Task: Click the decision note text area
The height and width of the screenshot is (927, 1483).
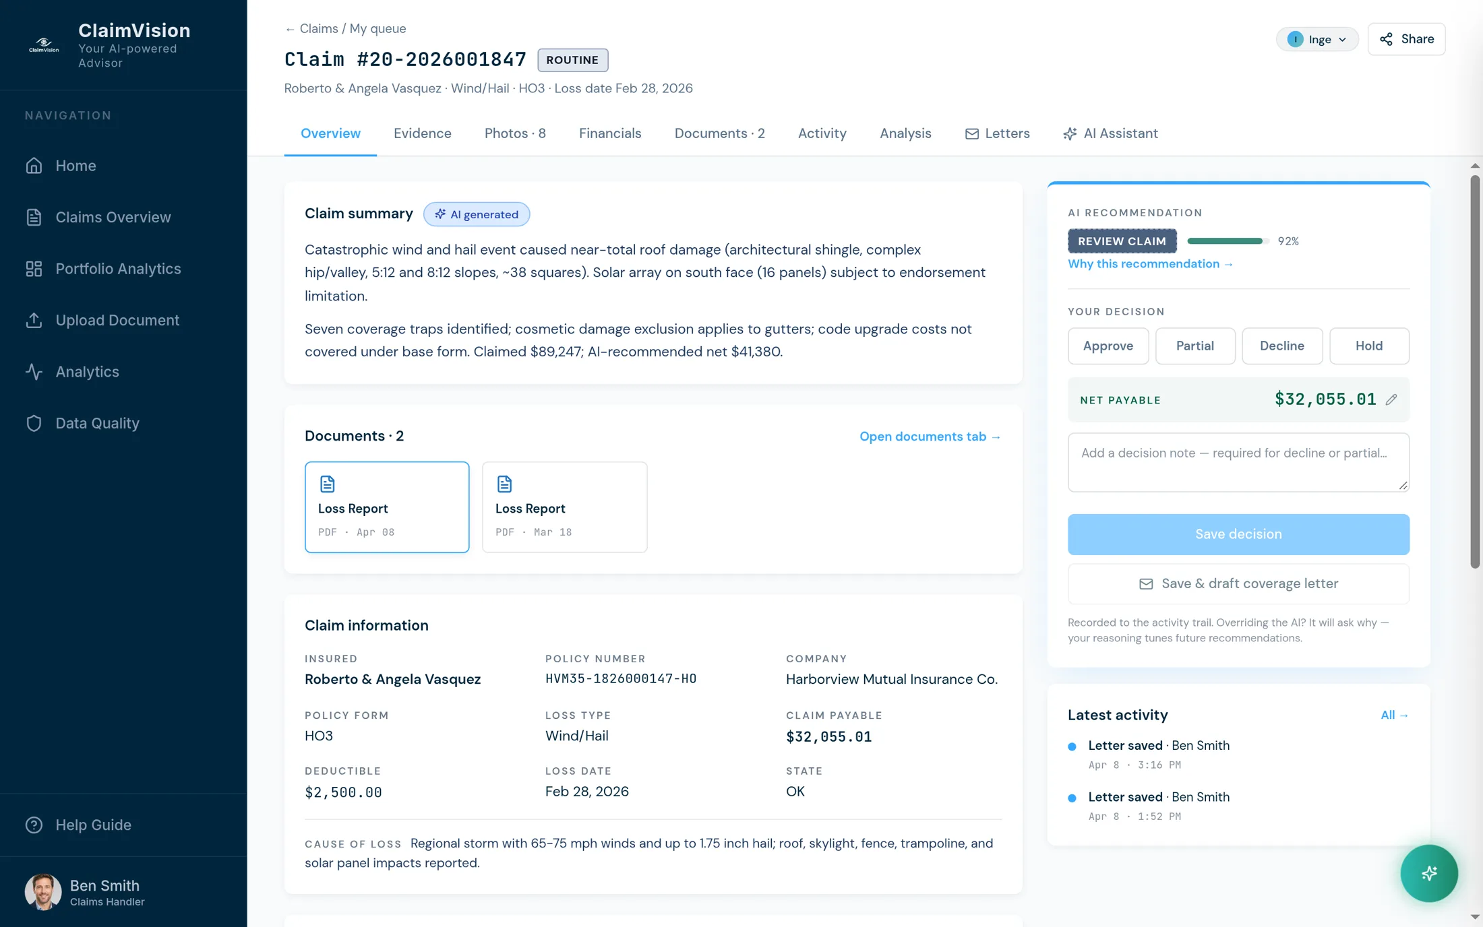Action: click(1238, 462)
